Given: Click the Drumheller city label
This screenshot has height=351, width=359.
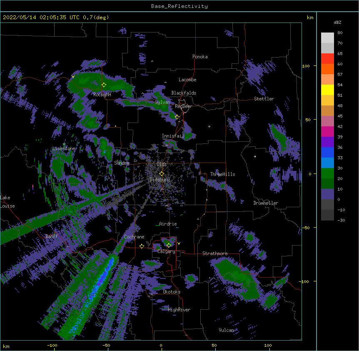Looking at the screenshot, I should 266,203.
